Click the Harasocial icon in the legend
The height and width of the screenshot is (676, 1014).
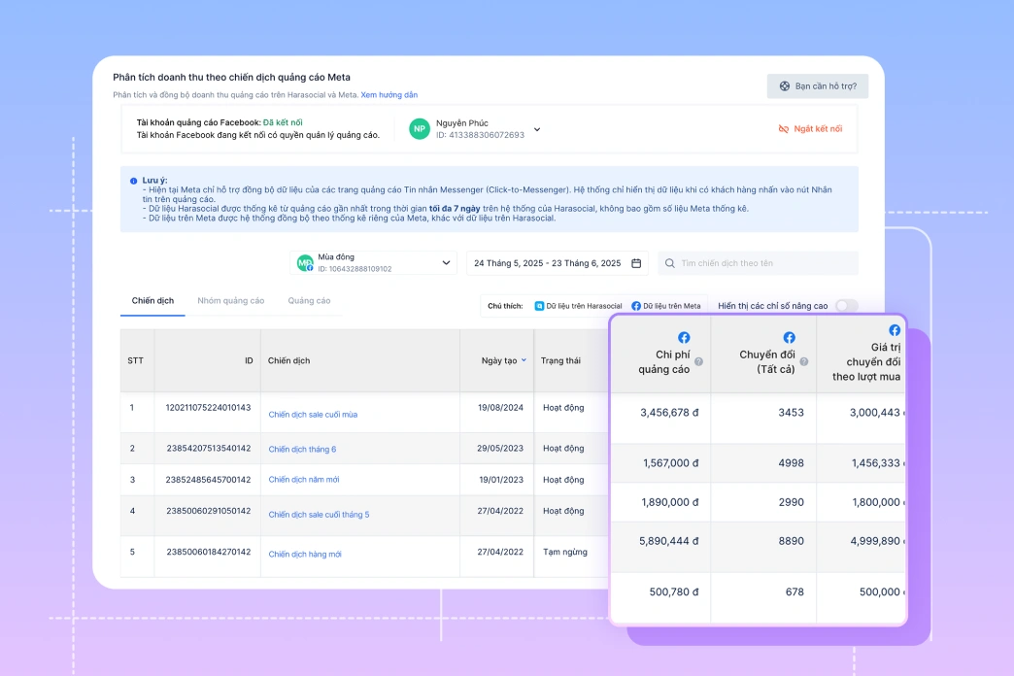(539, 306)
